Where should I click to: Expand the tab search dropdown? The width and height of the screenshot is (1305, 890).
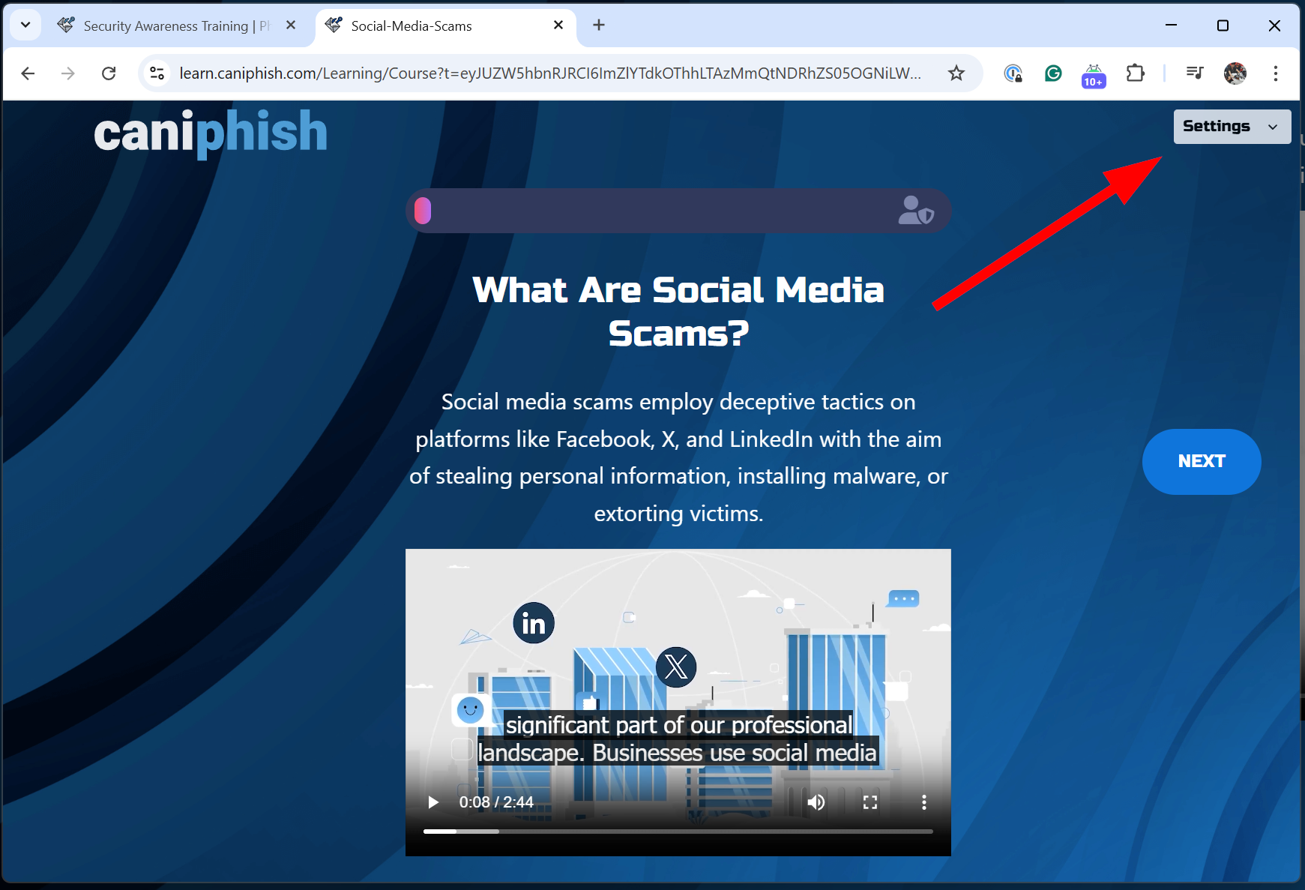tap(25, 25)
